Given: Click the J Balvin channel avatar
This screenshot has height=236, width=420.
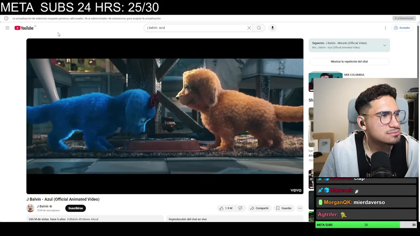Looking at the screenshot, I should [x=30, y=208].
